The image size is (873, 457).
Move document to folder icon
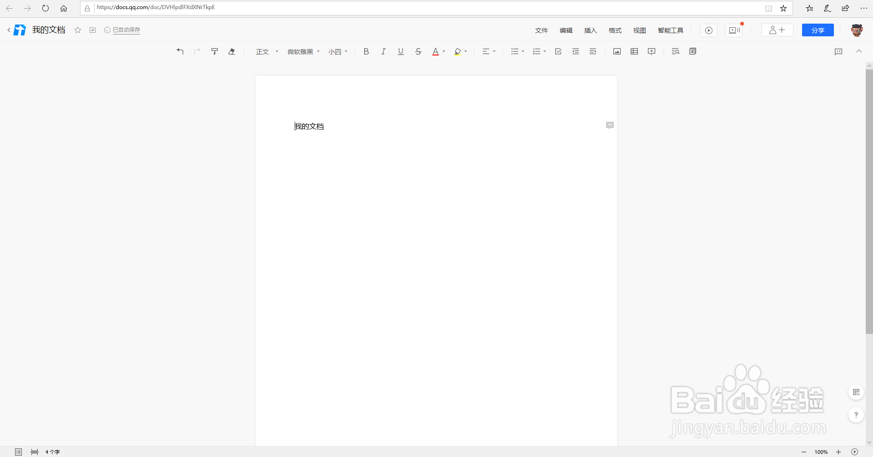coord(93,30)
